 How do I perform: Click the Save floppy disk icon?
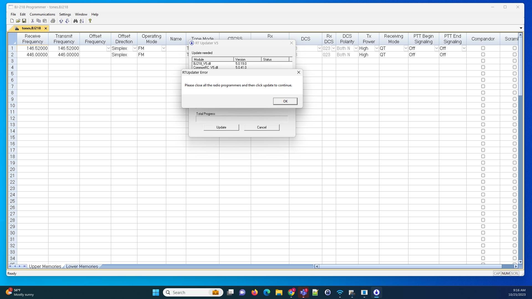tap(24, 21)
